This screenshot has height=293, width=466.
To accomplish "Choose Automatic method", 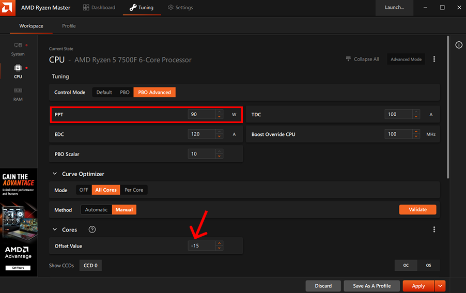I will coord(96,210).
